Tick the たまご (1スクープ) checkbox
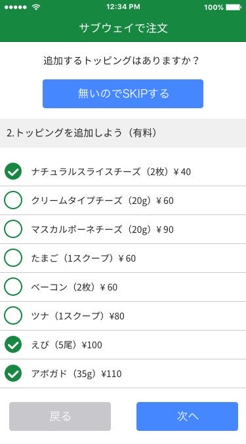 point(13,258)
